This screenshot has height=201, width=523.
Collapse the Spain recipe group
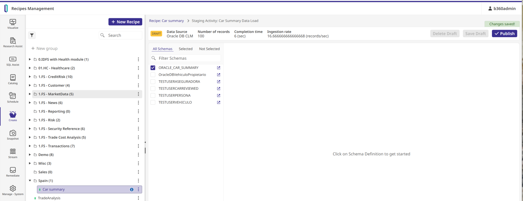[x=30, y=181]
